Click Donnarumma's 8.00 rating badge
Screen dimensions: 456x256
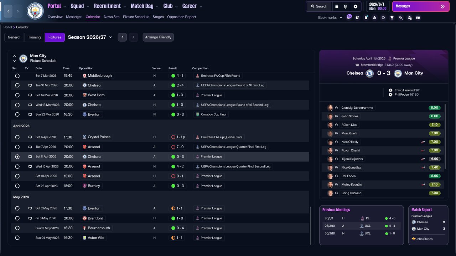coord(435,108)
